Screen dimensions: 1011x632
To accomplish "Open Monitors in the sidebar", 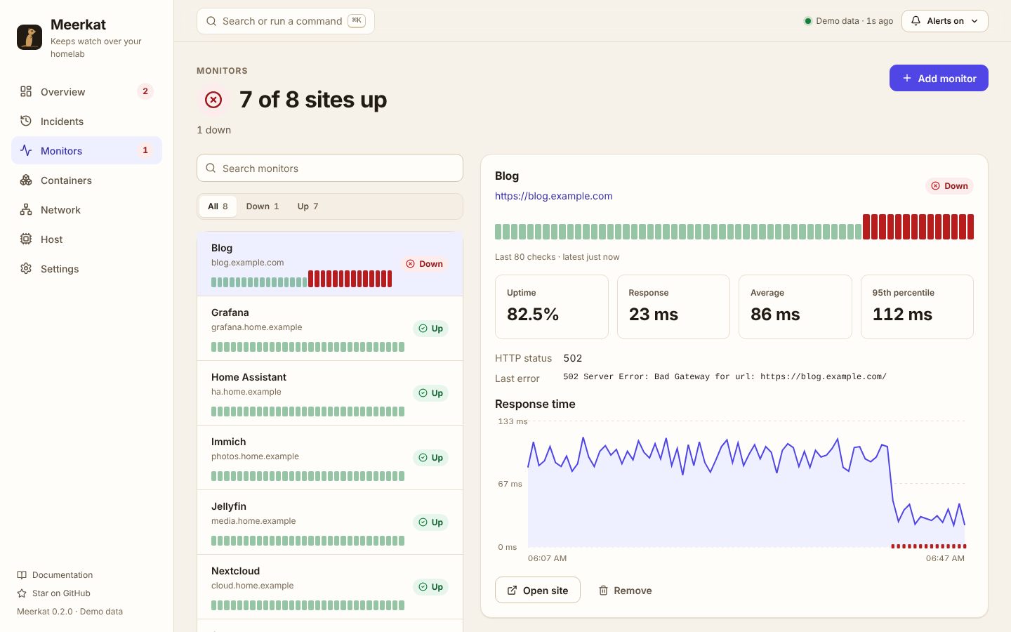I will 86,150.
